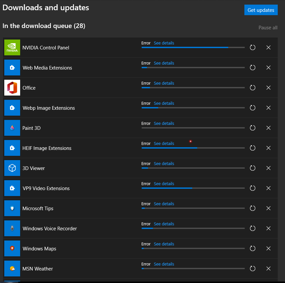Cancel the Windows Maps download

pyautogui.click(x=268, y=248)
